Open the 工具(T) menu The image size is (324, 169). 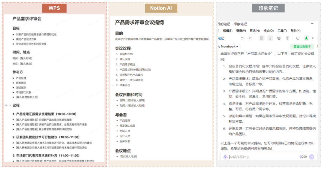coord(282,31)
